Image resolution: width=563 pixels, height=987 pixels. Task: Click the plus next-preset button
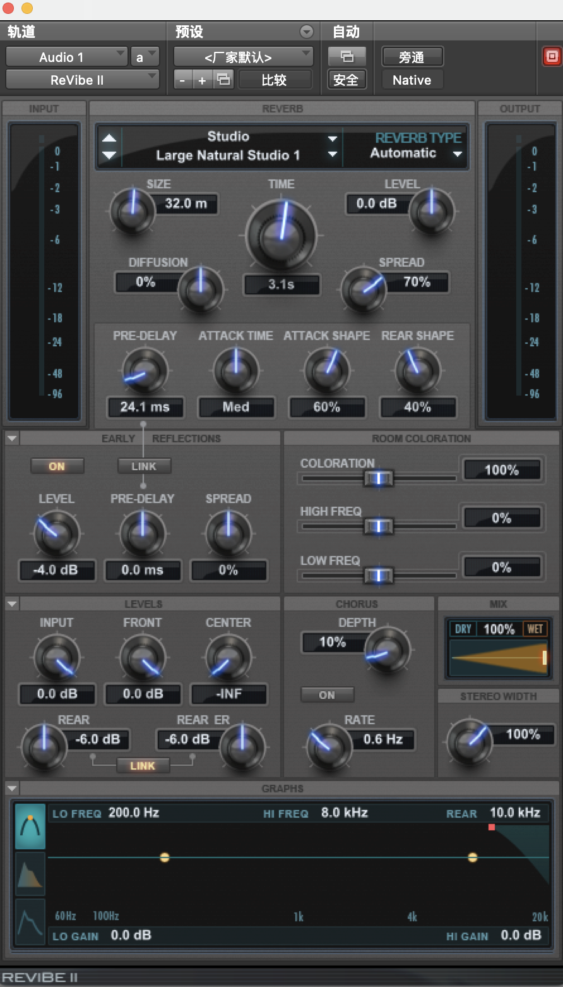pos(202,80)
